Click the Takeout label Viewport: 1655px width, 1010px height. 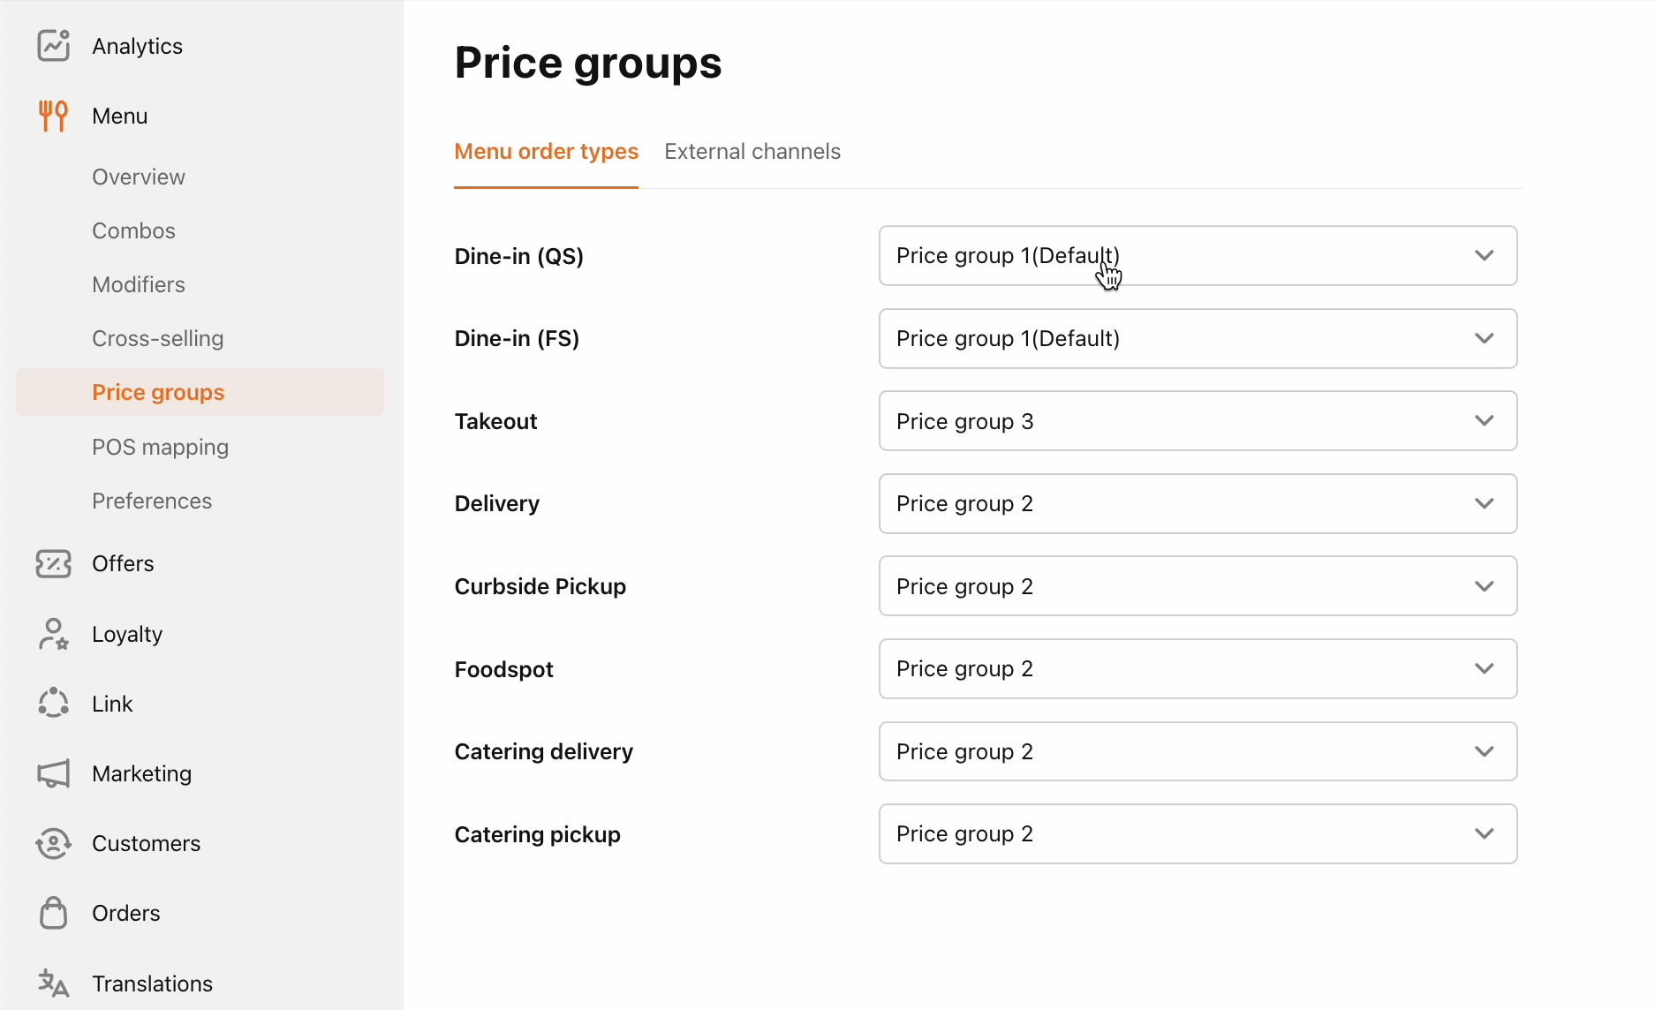tap(495, 421)
